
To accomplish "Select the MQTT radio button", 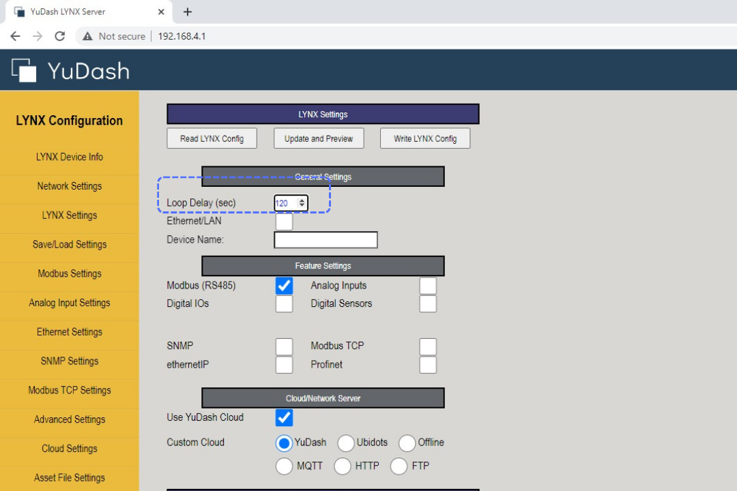I will tap(284, 466).
